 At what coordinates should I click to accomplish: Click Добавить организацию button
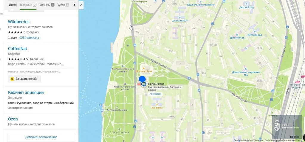click(41, 137)
